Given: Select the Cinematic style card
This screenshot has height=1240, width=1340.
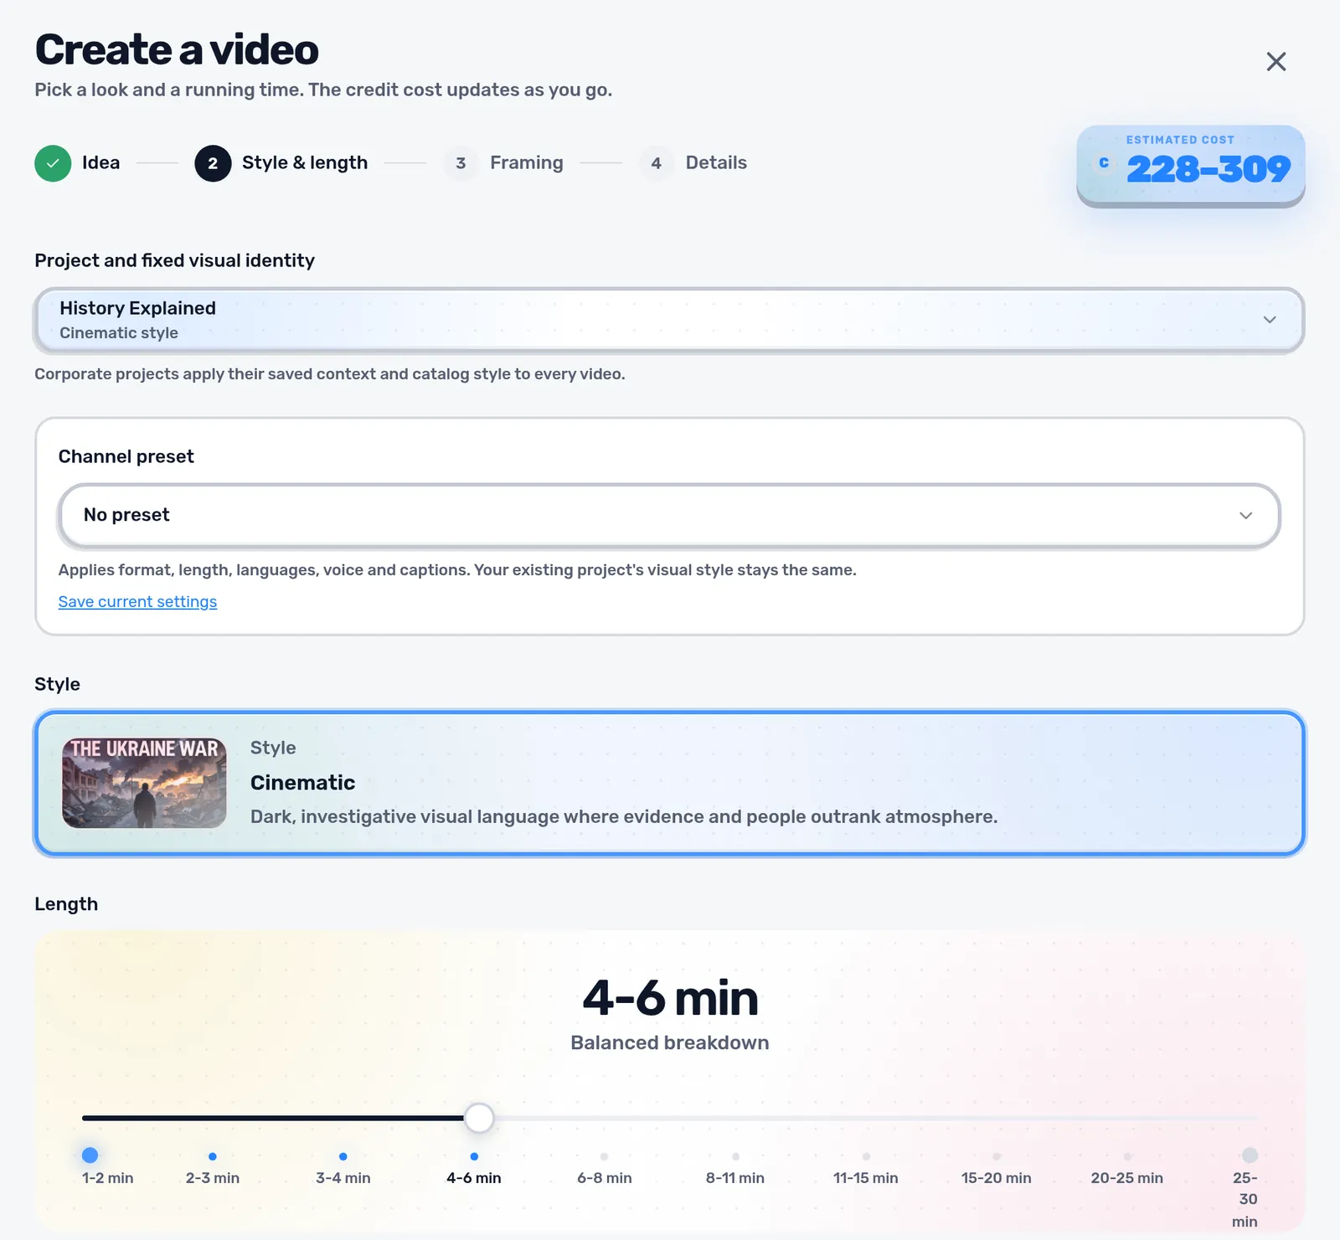Looking at the screenshot, I should point(669,784).
